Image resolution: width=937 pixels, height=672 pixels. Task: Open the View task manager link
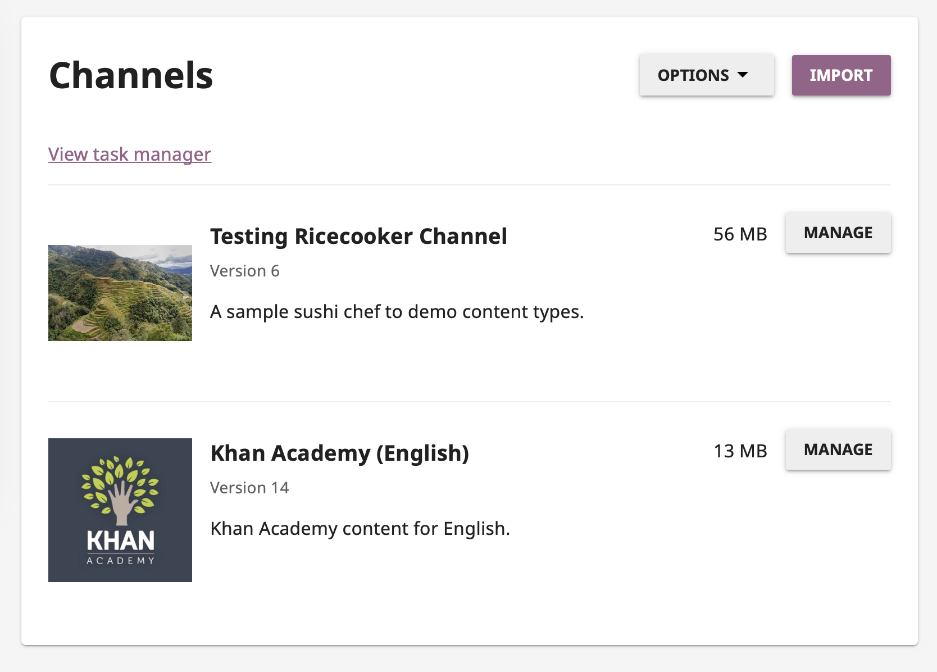tap(129, 154)
